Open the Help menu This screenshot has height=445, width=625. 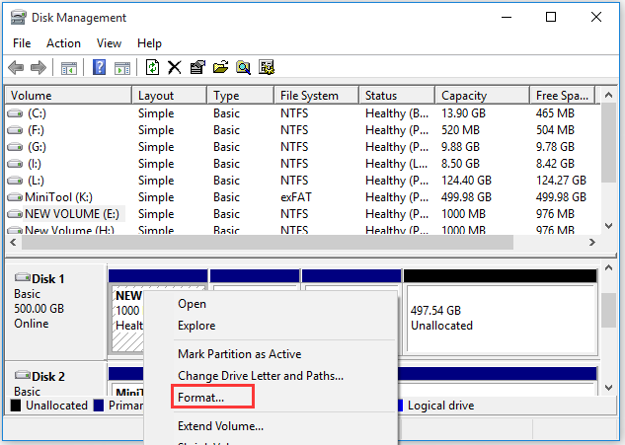149,43
